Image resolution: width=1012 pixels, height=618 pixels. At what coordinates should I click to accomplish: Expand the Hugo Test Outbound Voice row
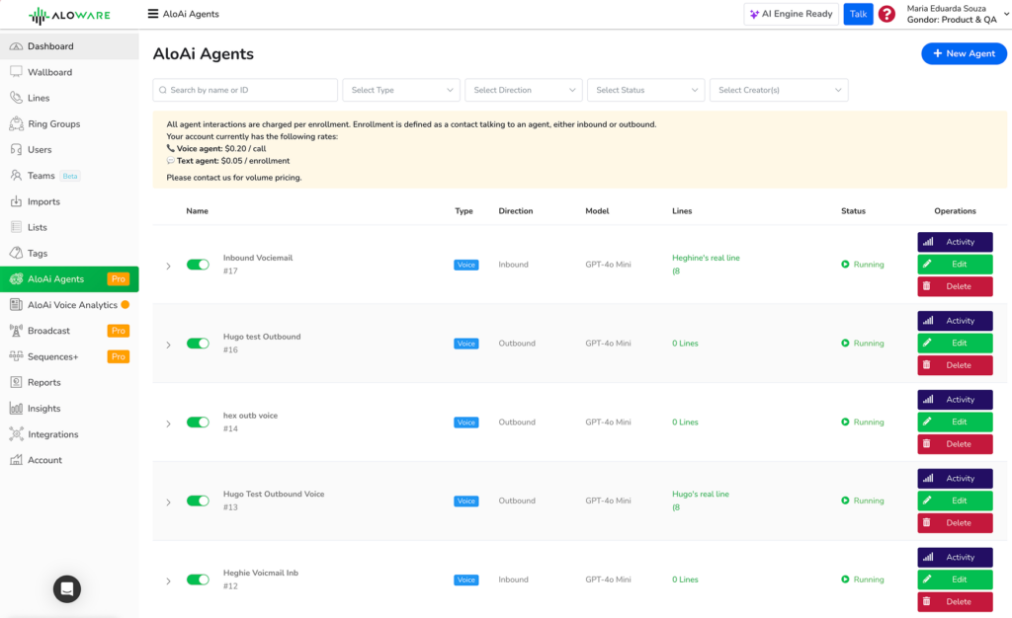pyautogui.click(x=168, y=502)
